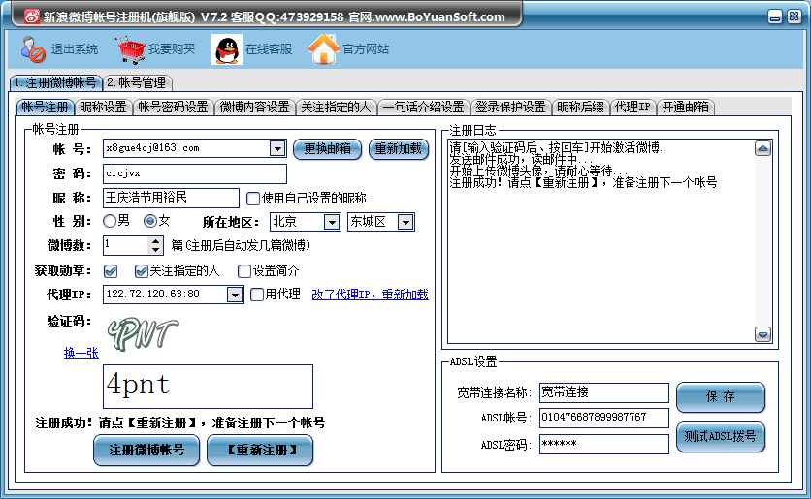Click 在线客服 toolbar label
The width and height of the screenshot is (811, 499).
pos(269,49)
